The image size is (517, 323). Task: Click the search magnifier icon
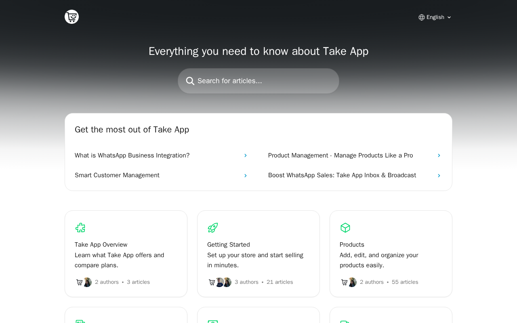click(190, 81)
